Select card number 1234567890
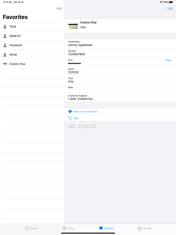 pyautogui.click(x=76, y=54)
